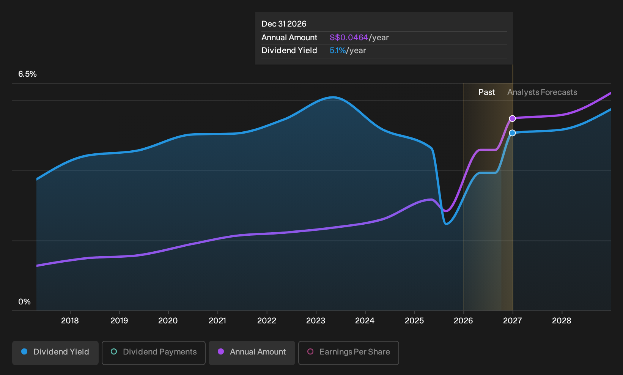
Task: Toggle the Dividend Yield legend button
Action: click(x=55, y=353)
